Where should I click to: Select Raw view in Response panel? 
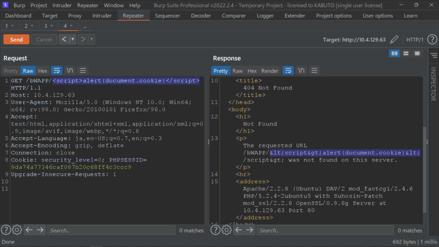pyautogui.click(x=237, y=71)
